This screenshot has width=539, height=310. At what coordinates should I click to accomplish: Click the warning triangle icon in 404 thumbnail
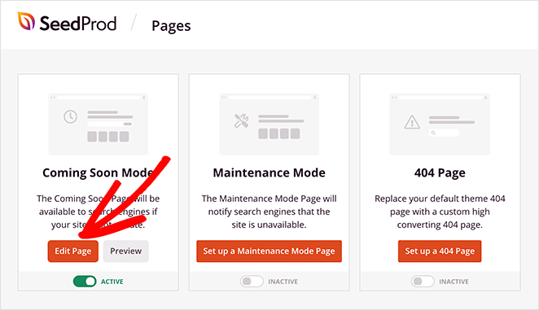coord(412,122)
